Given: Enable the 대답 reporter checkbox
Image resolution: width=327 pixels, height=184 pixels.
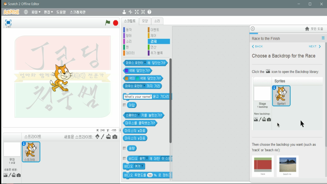Looking at the screenshot, I should [x=124, y=105].
